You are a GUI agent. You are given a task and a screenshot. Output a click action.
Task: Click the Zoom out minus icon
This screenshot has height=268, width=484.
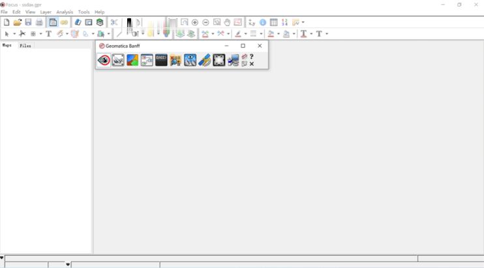[205, 23]
